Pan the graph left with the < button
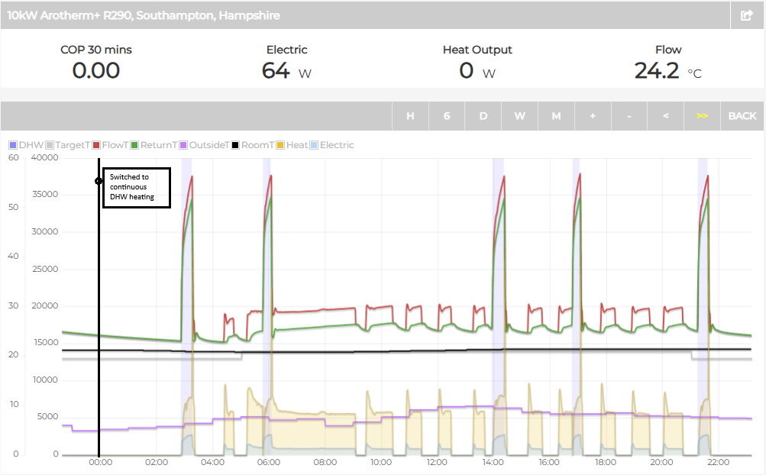766x475 pixels. click(666, 116)
